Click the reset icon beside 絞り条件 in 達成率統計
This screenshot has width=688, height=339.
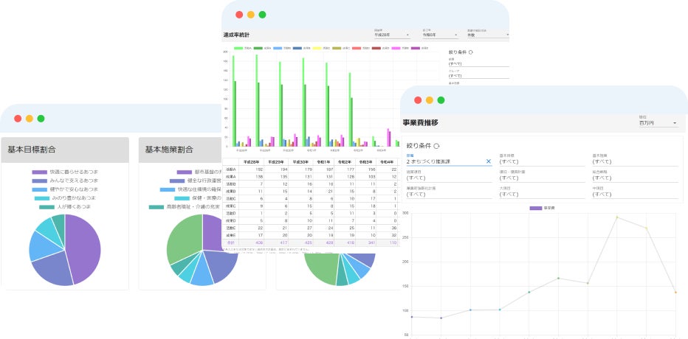(x=471, y=52)
